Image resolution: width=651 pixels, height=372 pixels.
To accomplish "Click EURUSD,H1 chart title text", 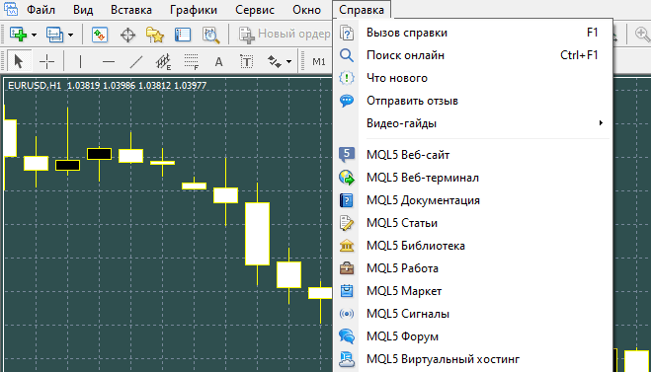I will tap(35, 86).
